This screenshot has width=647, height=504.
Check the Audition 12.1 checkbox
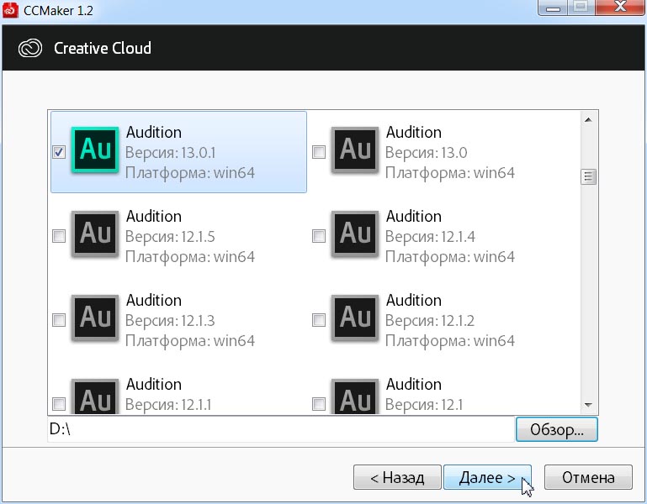click(319, 404)
